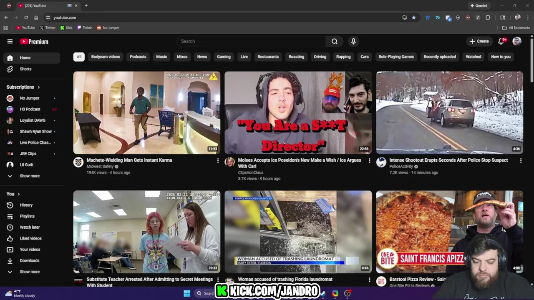Open the apps grid in bookmarks bar
The height and width of the screenshot is (300, 534).
(x=5, y=28)
